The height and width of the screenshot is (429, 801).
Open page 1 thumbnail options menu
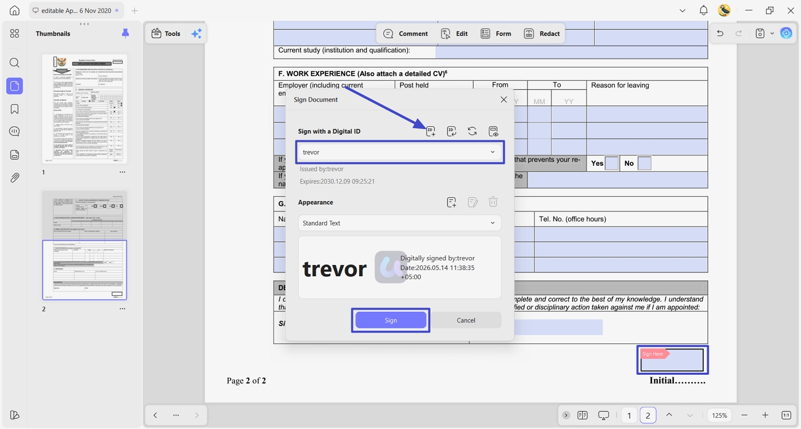click(122, 172)
